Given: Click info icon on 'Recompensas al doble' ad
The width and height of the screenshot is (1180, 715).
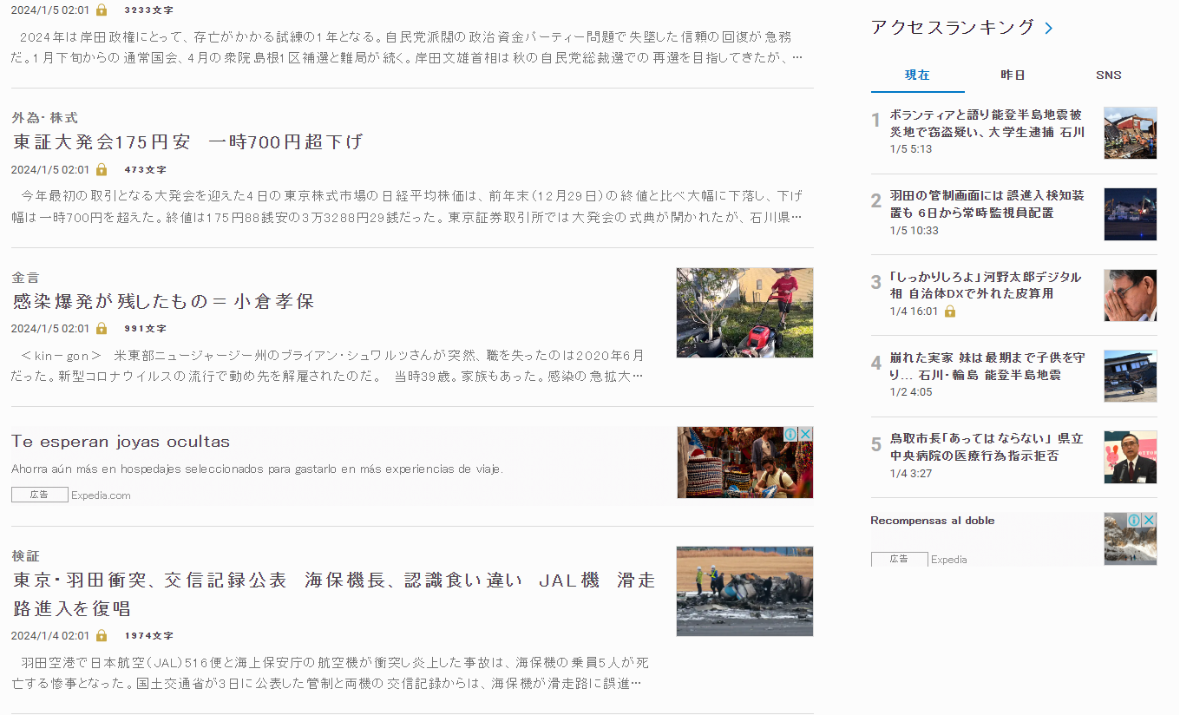Looking at the screenshot, I should click(1134, 520).
